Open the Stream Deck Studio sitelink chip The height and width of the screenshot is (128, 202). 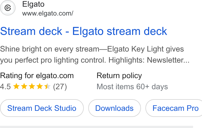[42, 108]
